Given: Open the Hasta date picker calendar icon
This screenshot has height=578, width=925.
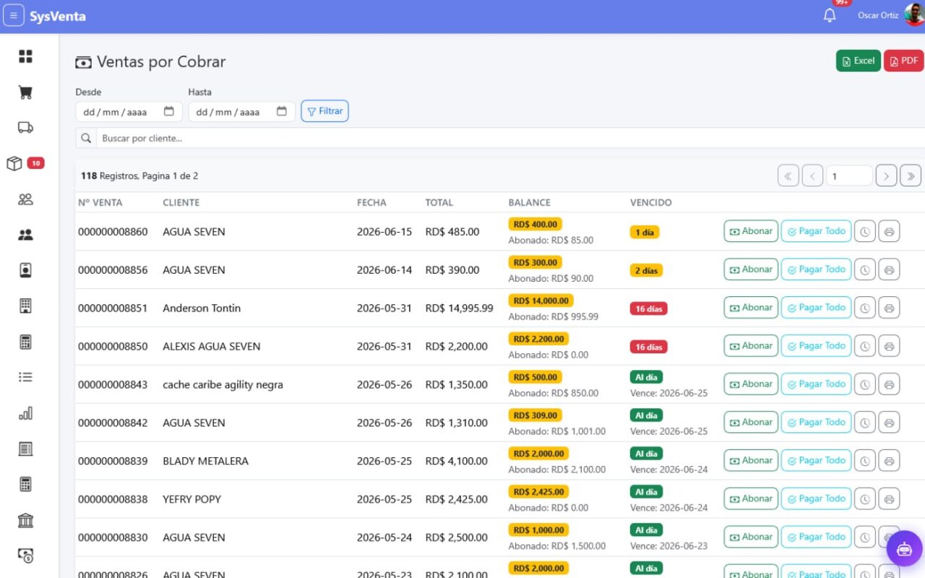Looking at the screenshot, I should [282, 111].
